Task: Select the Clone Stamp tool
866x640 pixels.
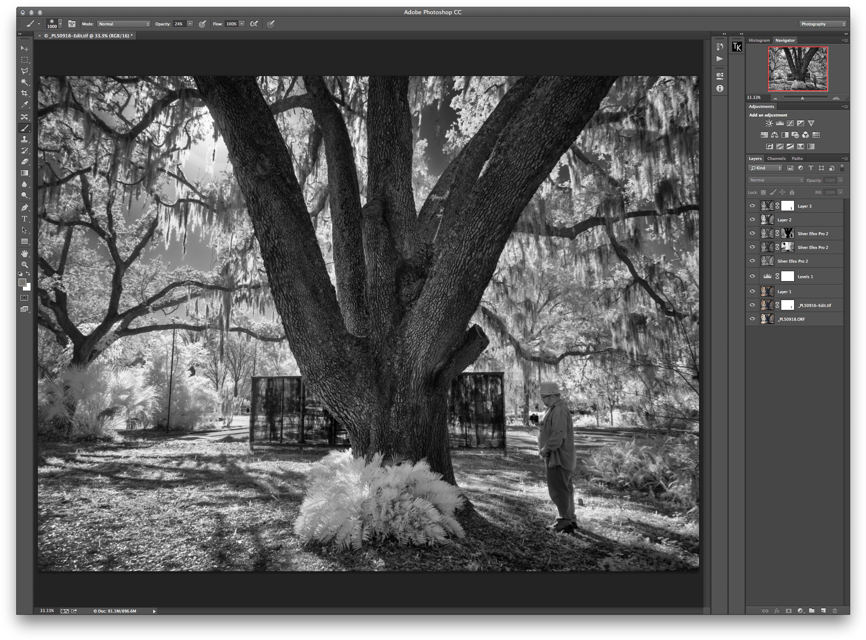Action: [x=25, y=139]
